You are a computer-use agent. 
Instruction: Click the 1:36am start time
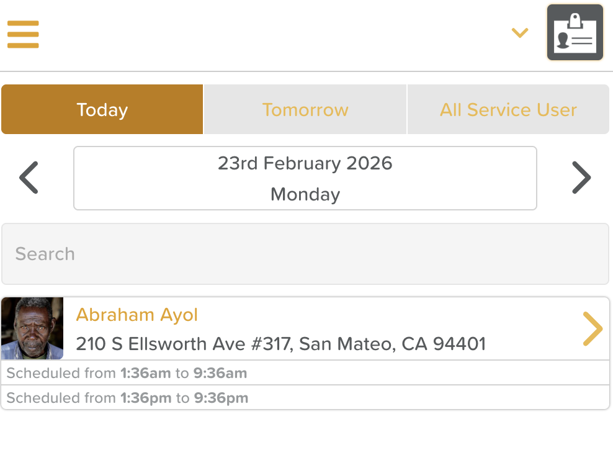pos(145,373)
